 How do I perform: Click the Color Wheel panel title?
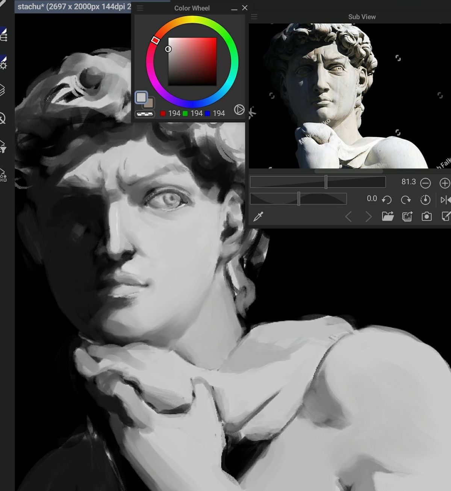click(x=192, y=8)
